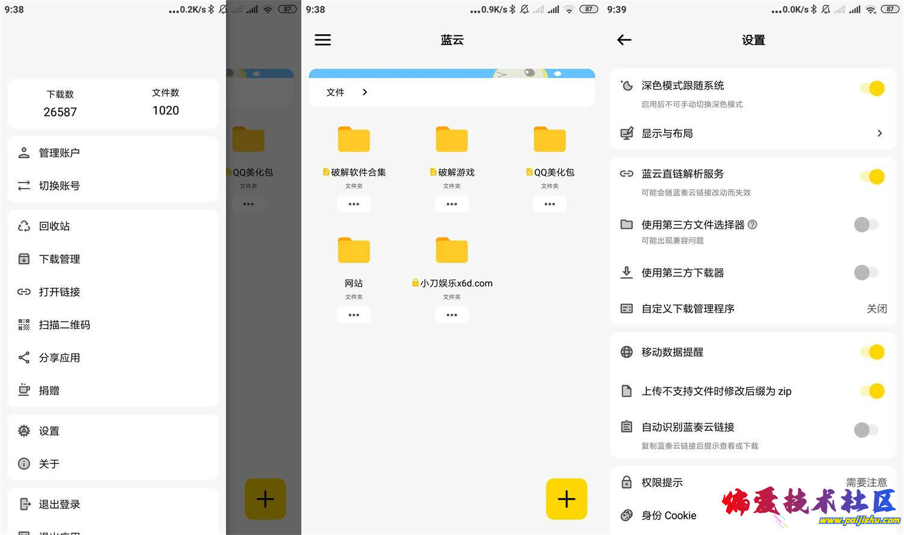
Task: Open the QR code scanner (扫描二维码)
Action: [64, 325]
